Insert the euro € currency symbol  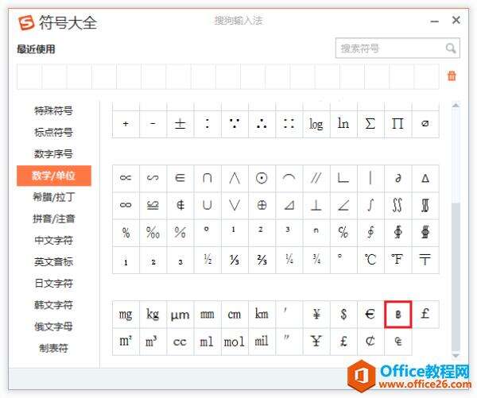tap(370, 314)
